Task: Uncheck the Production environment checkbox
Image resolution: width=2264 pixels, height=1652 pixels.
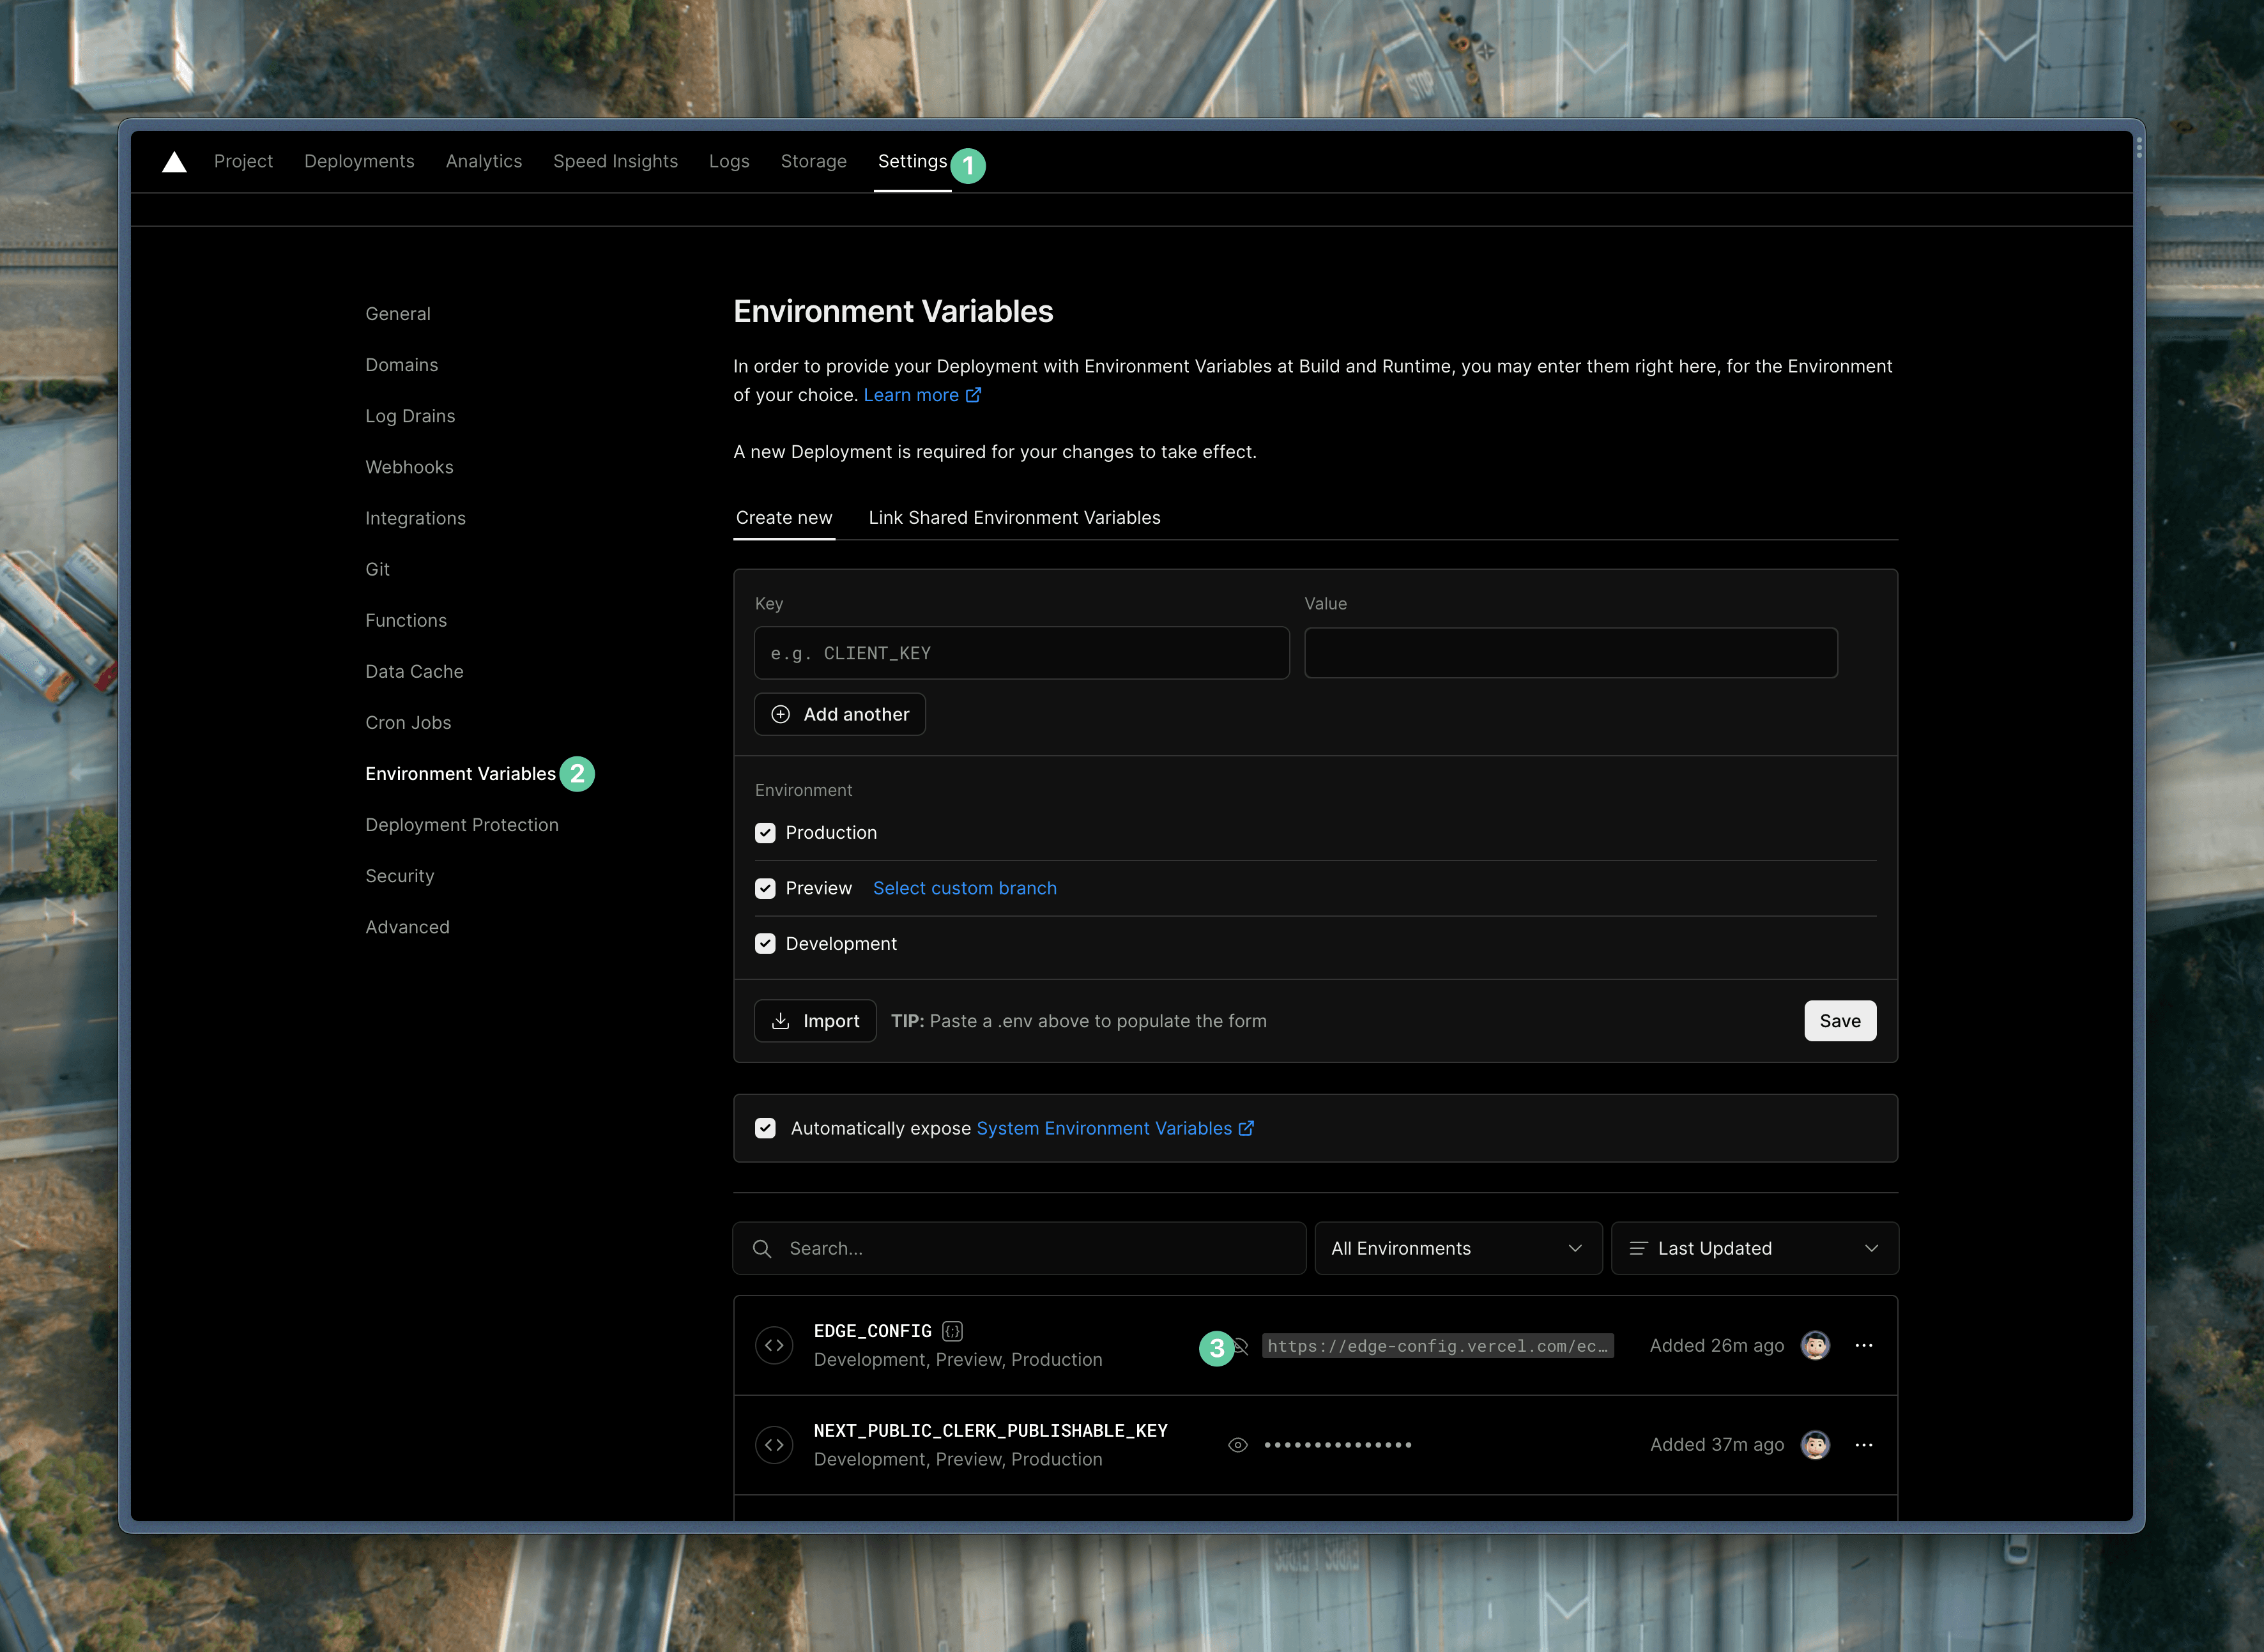Action: coord(765,833)
